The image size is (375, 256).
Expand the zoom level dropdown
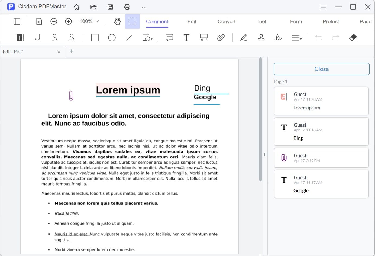coord(89,21)
